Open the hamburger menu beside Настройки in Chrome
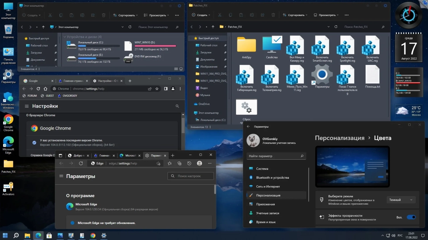 pos(26,106)
